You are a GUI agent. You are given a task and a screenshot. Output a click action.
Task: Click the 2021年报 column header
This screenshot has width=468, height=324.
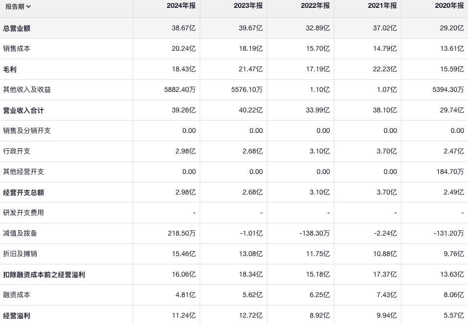point(382,6)
